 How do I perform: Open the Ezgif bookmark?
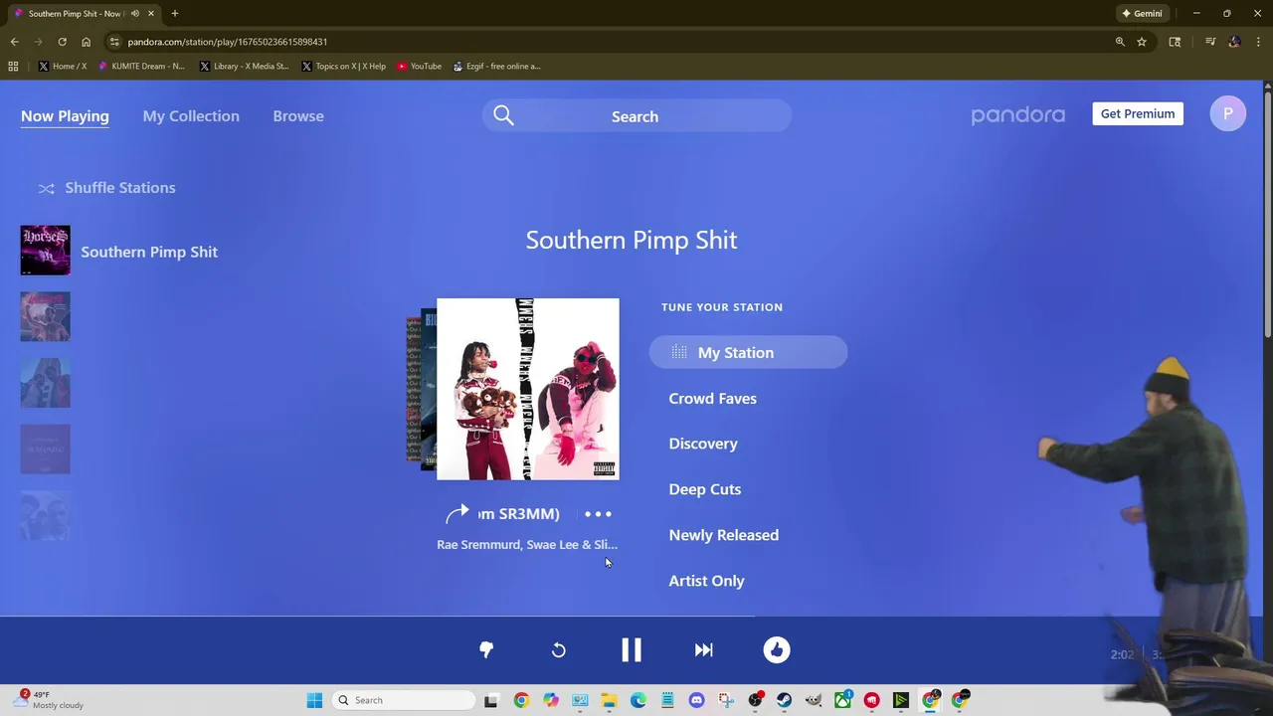pos(496,67)
